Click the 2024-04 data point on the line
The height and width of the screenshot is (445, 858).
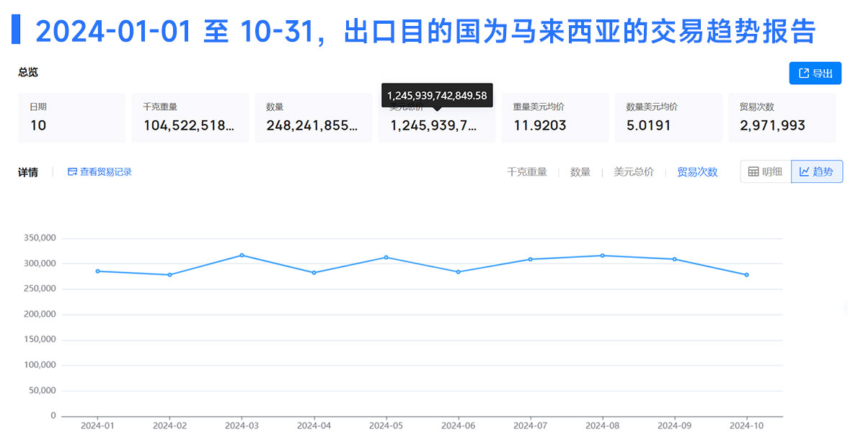click(314, 273)
